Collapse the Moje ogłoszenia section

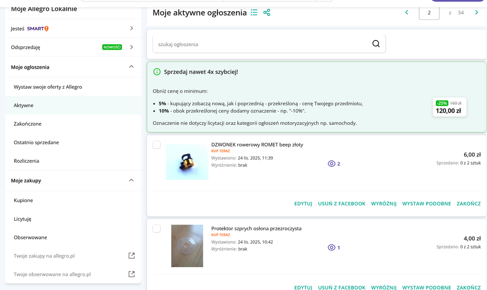(131, 67)
